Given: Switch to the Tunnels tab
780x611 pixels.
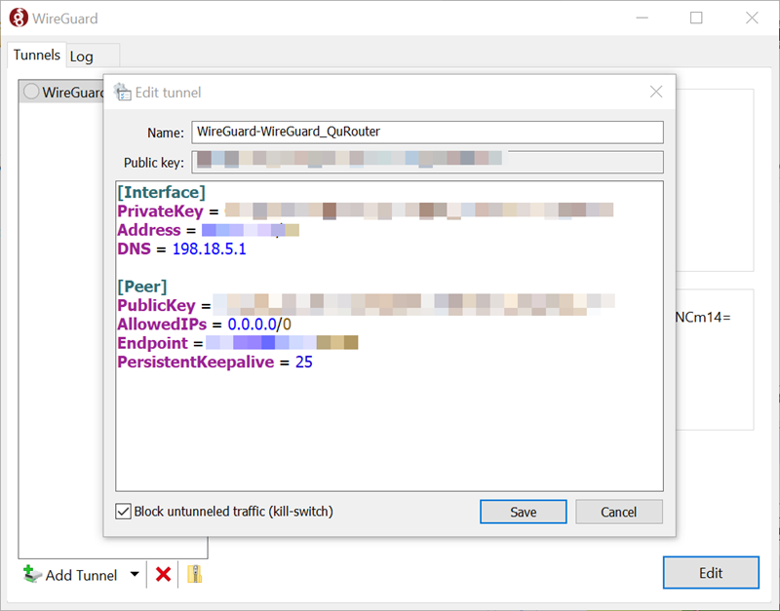Looking at the screenshot, I should (x=36, y=55).
